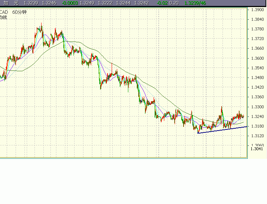Screen dimensions: 267x204
Task: Click the CAD symbol label on chart
Action: [4, 12]
